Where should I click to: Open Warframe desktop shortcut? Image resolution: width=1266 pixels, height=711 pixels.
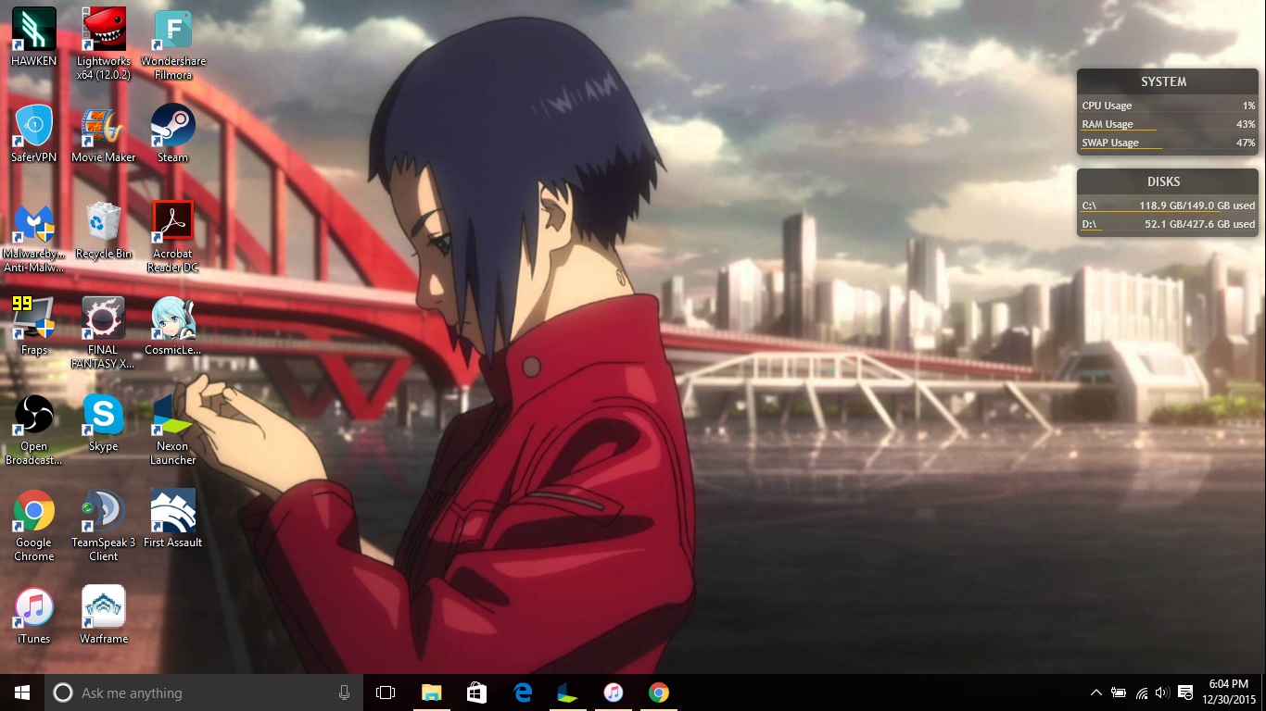click(103, 607)
